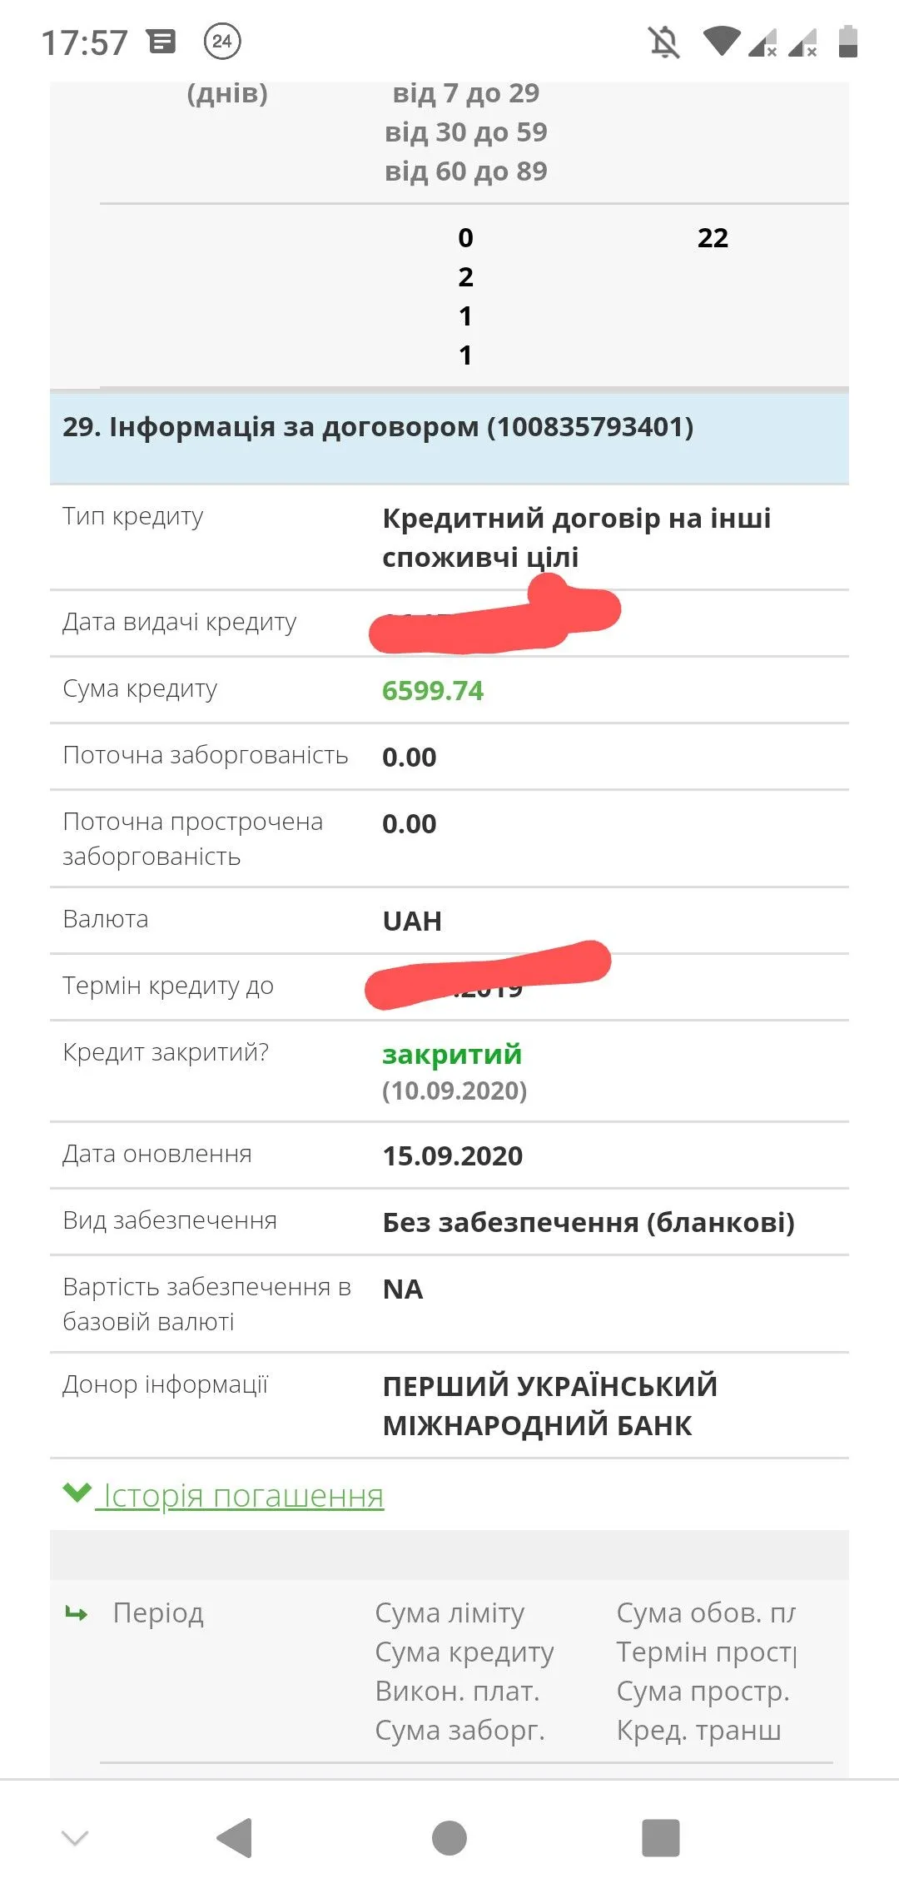
Task: Tap the green arrow beside Період
Action: 77,1614
